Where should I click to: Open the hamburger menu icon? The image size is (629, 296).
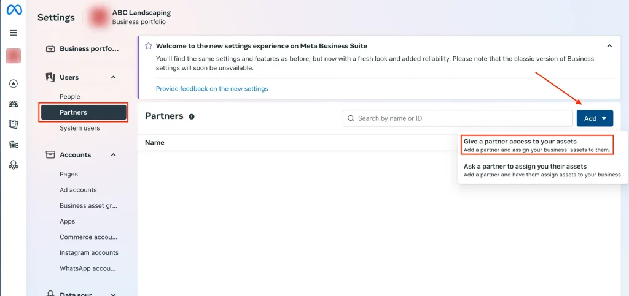click(14, 33)
